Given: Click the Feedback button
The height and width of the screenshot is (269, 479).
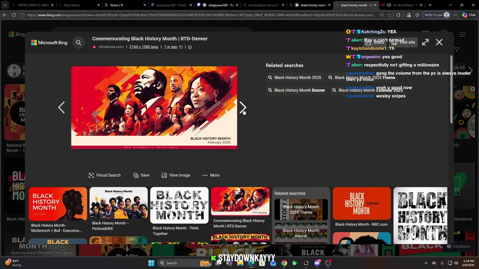Looking at the screenshot, I should click(x=458, y=247).
